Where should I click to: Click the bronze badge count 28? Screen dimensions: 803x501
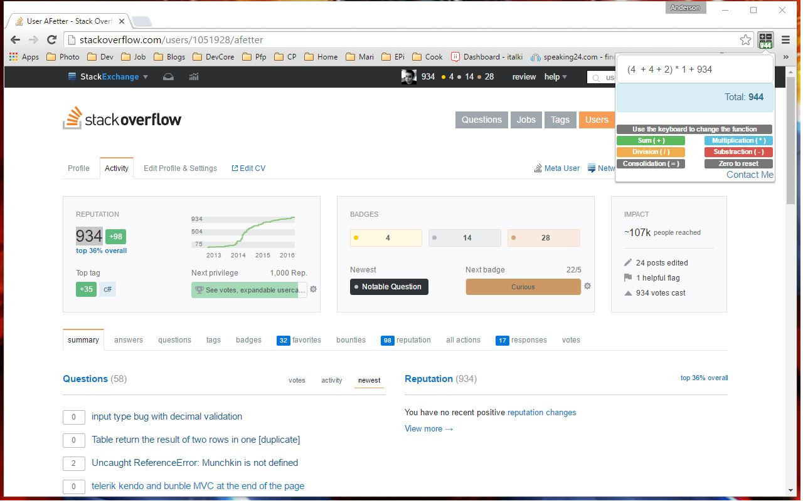click(544, 238)
